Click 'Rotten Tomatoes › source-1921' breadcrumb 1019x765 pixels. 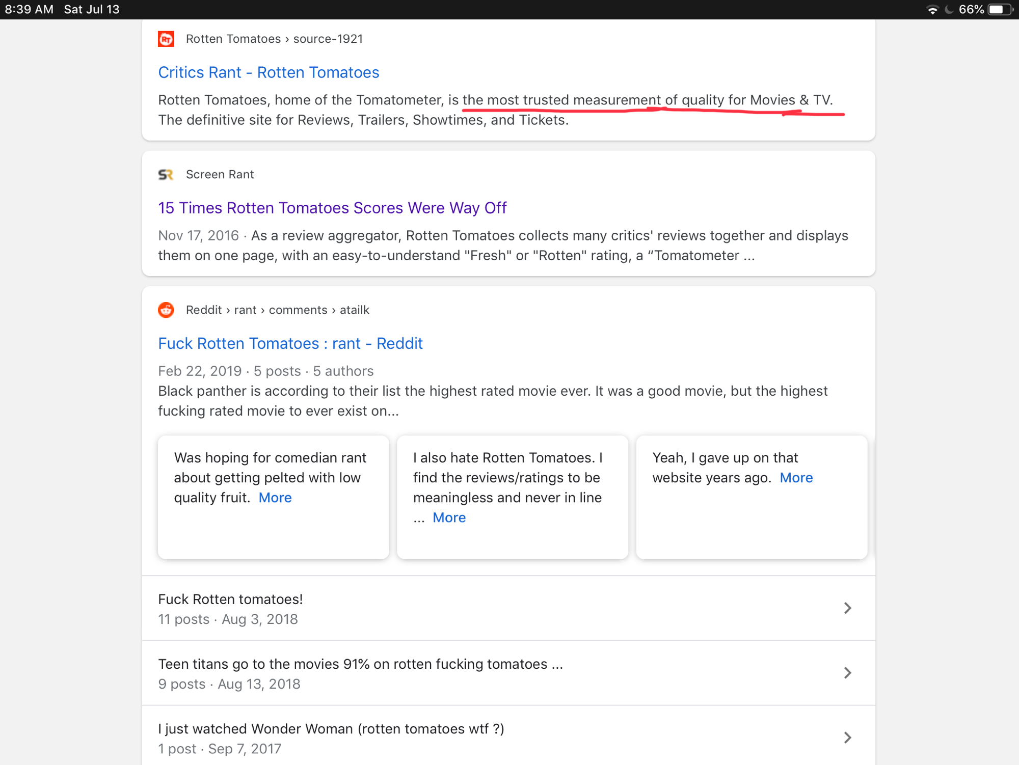point(274,39)
